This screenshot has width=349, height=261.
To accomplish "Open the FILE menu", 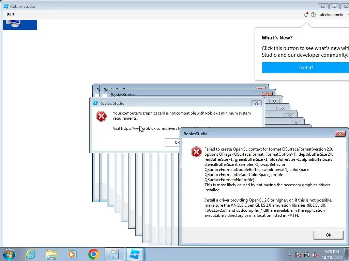I will click(11, 15).
